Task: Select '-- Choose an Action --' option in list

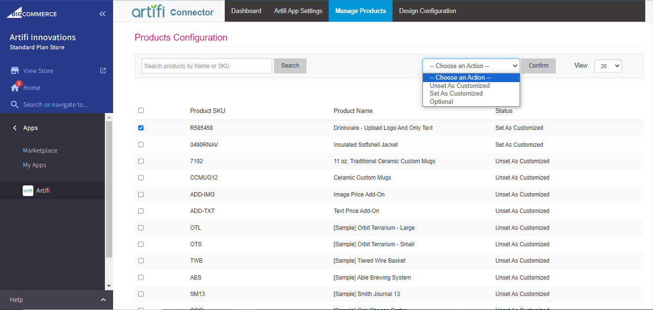Action: 471,78
